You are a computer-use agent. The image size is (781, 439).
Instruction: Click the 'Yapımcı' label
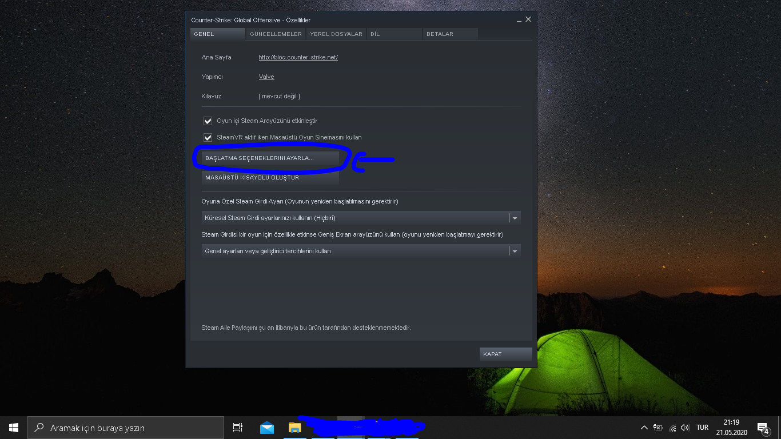click(212, 77)
